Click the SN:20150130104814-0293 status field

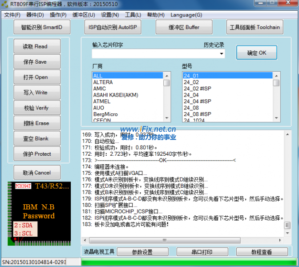(x=34, y=262)
